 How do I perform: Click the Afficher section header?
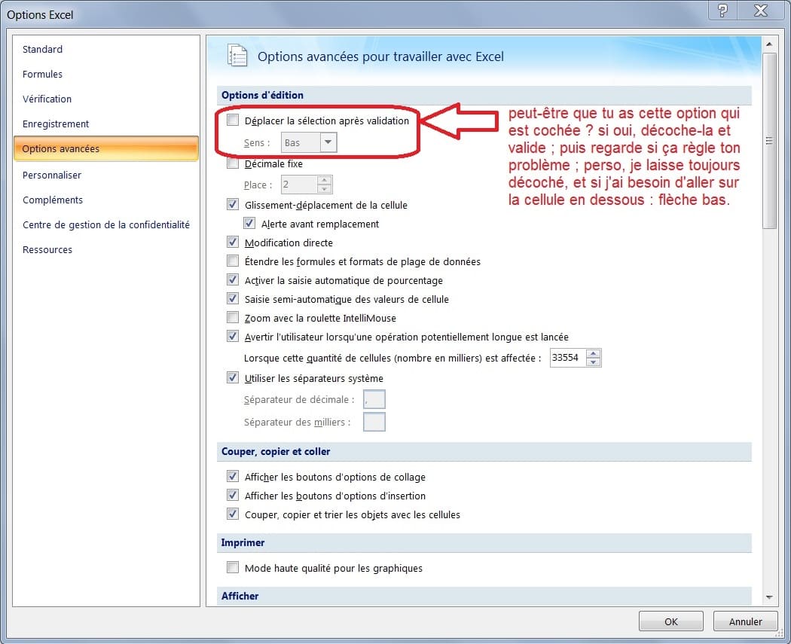click(x=484, y=596)
